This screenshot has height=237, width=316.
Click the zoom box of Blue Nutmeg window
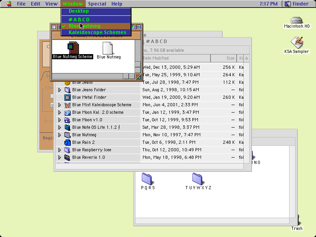coord(133,27)
